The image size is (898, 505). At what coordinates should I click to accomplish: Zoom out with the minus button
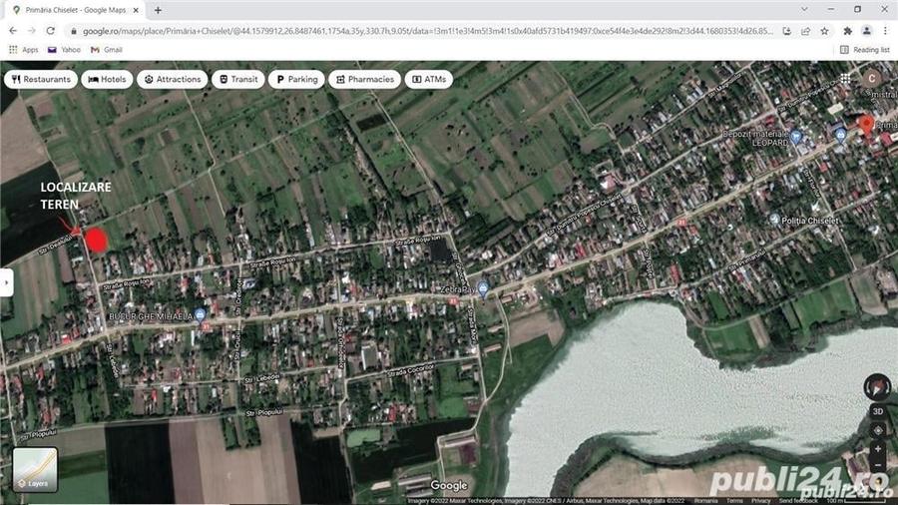[x=877, y=465]
